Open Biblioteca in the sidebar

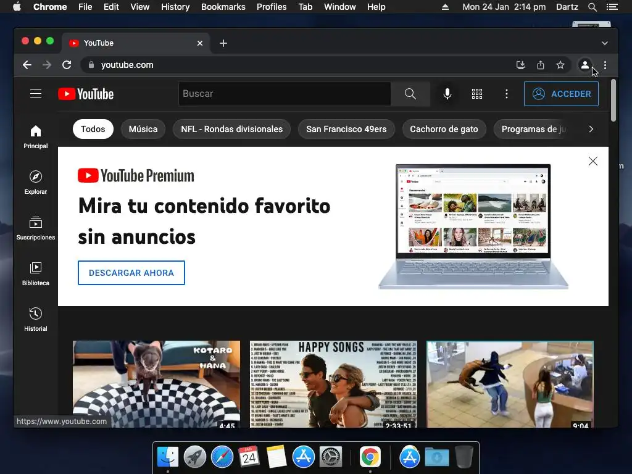pyautogui.click(x=35, y=274)
